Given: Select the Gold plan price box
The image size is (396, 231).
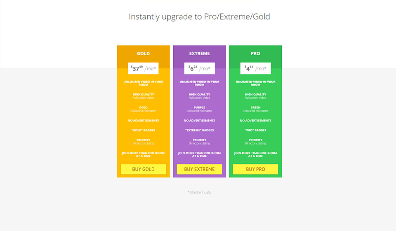Looking at the screenshot, I should tap(143, 68).
